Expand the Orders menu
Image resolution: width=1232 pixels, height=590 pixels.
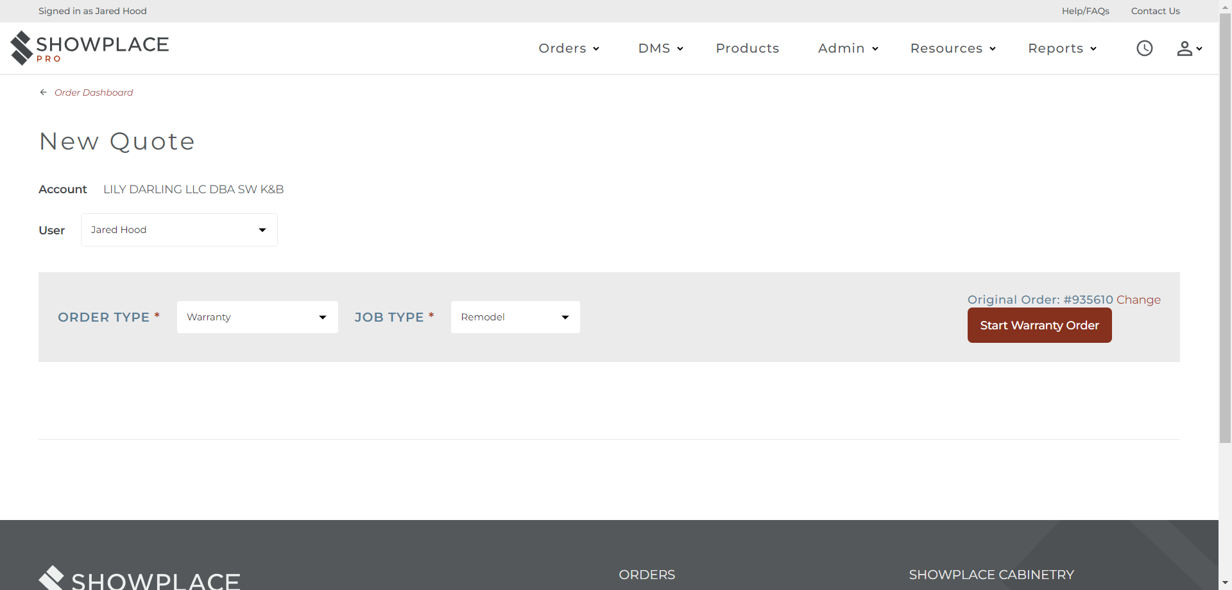click(569, 48)
